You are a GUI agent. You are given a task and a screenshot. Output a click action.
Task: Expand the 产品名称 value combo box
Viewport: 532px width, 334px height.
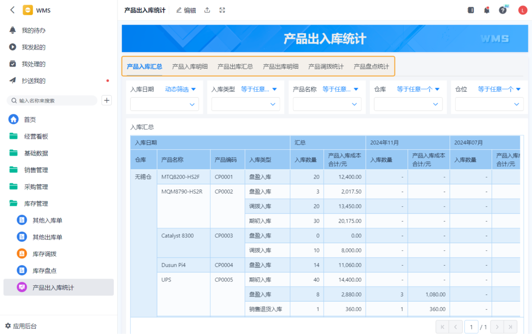[327, 104]
